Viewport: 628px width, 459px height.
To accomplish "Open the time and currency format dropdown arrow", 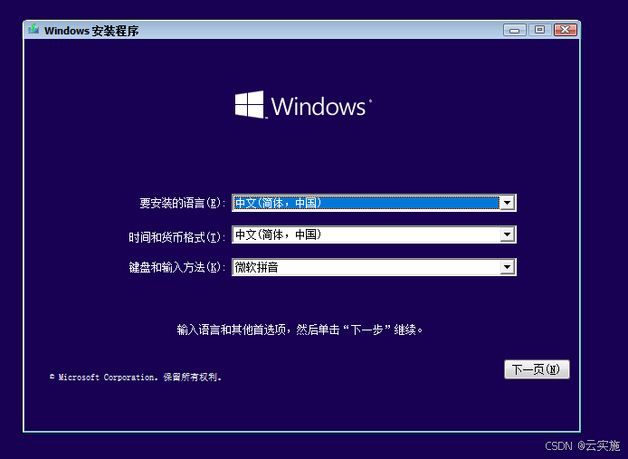I will click(x=507, y=234).
